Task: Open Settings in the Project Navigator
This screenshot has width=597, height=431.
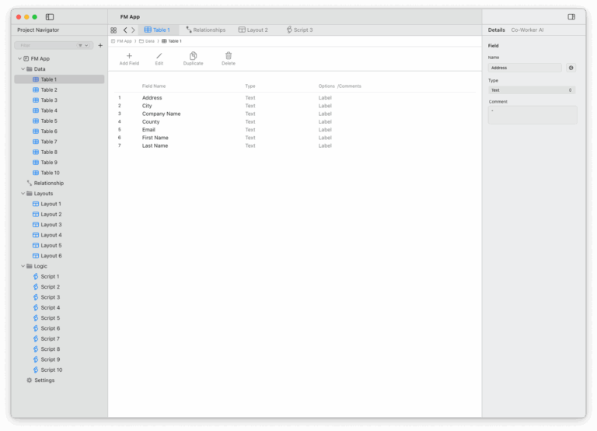Action: tap(44, 380)
